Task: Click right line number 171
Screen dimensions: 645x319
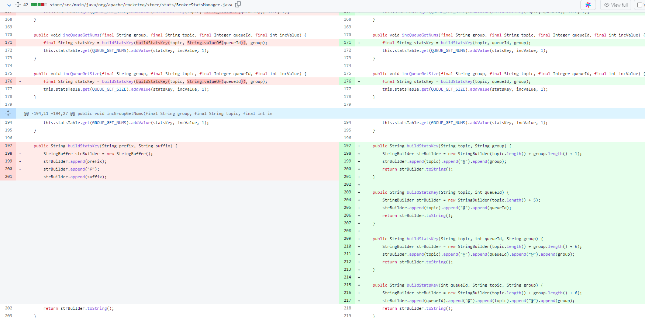Action: coord(347,43)
